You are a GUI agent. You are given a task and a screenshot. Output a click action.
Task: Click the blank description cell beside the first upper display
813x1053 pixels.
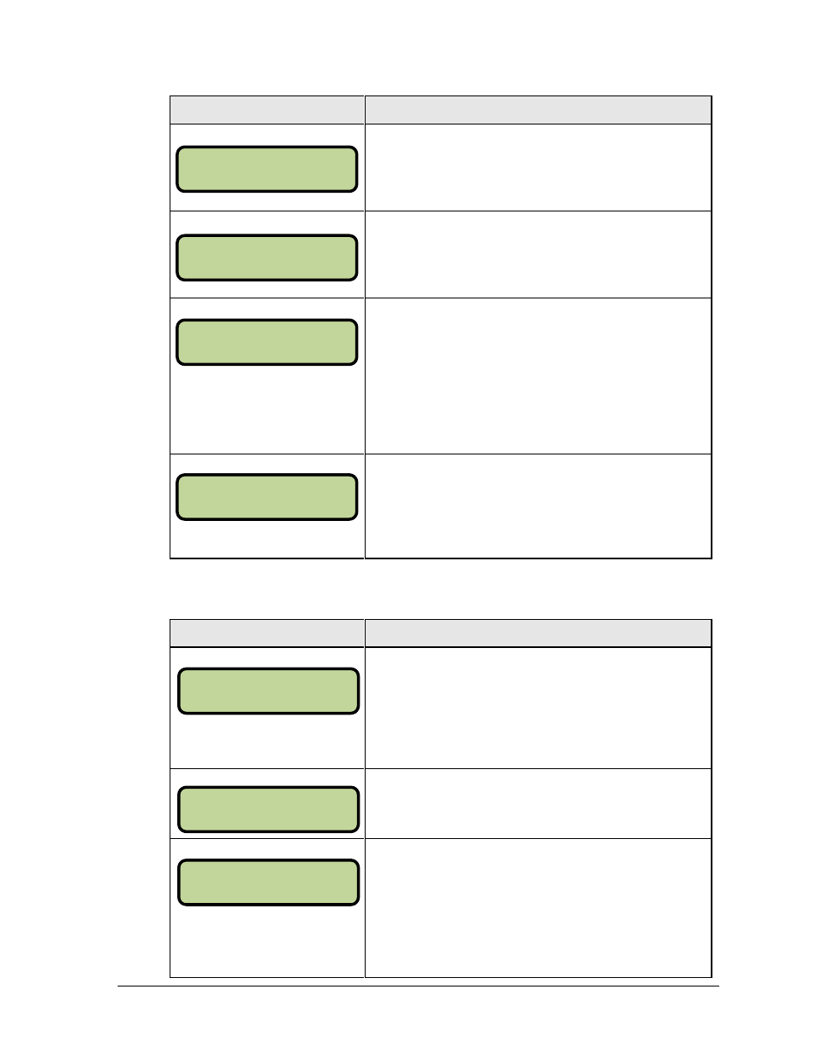coord(538,168)
